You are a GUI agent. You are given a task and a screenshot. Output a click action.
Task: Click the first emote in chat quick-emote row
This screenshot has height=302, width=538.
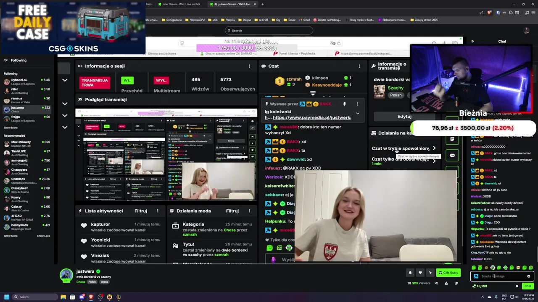pos(474,268)
